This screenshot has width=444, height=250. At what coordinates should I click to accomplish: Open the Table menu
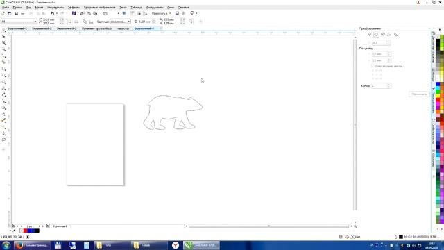(x=136, y=8)
